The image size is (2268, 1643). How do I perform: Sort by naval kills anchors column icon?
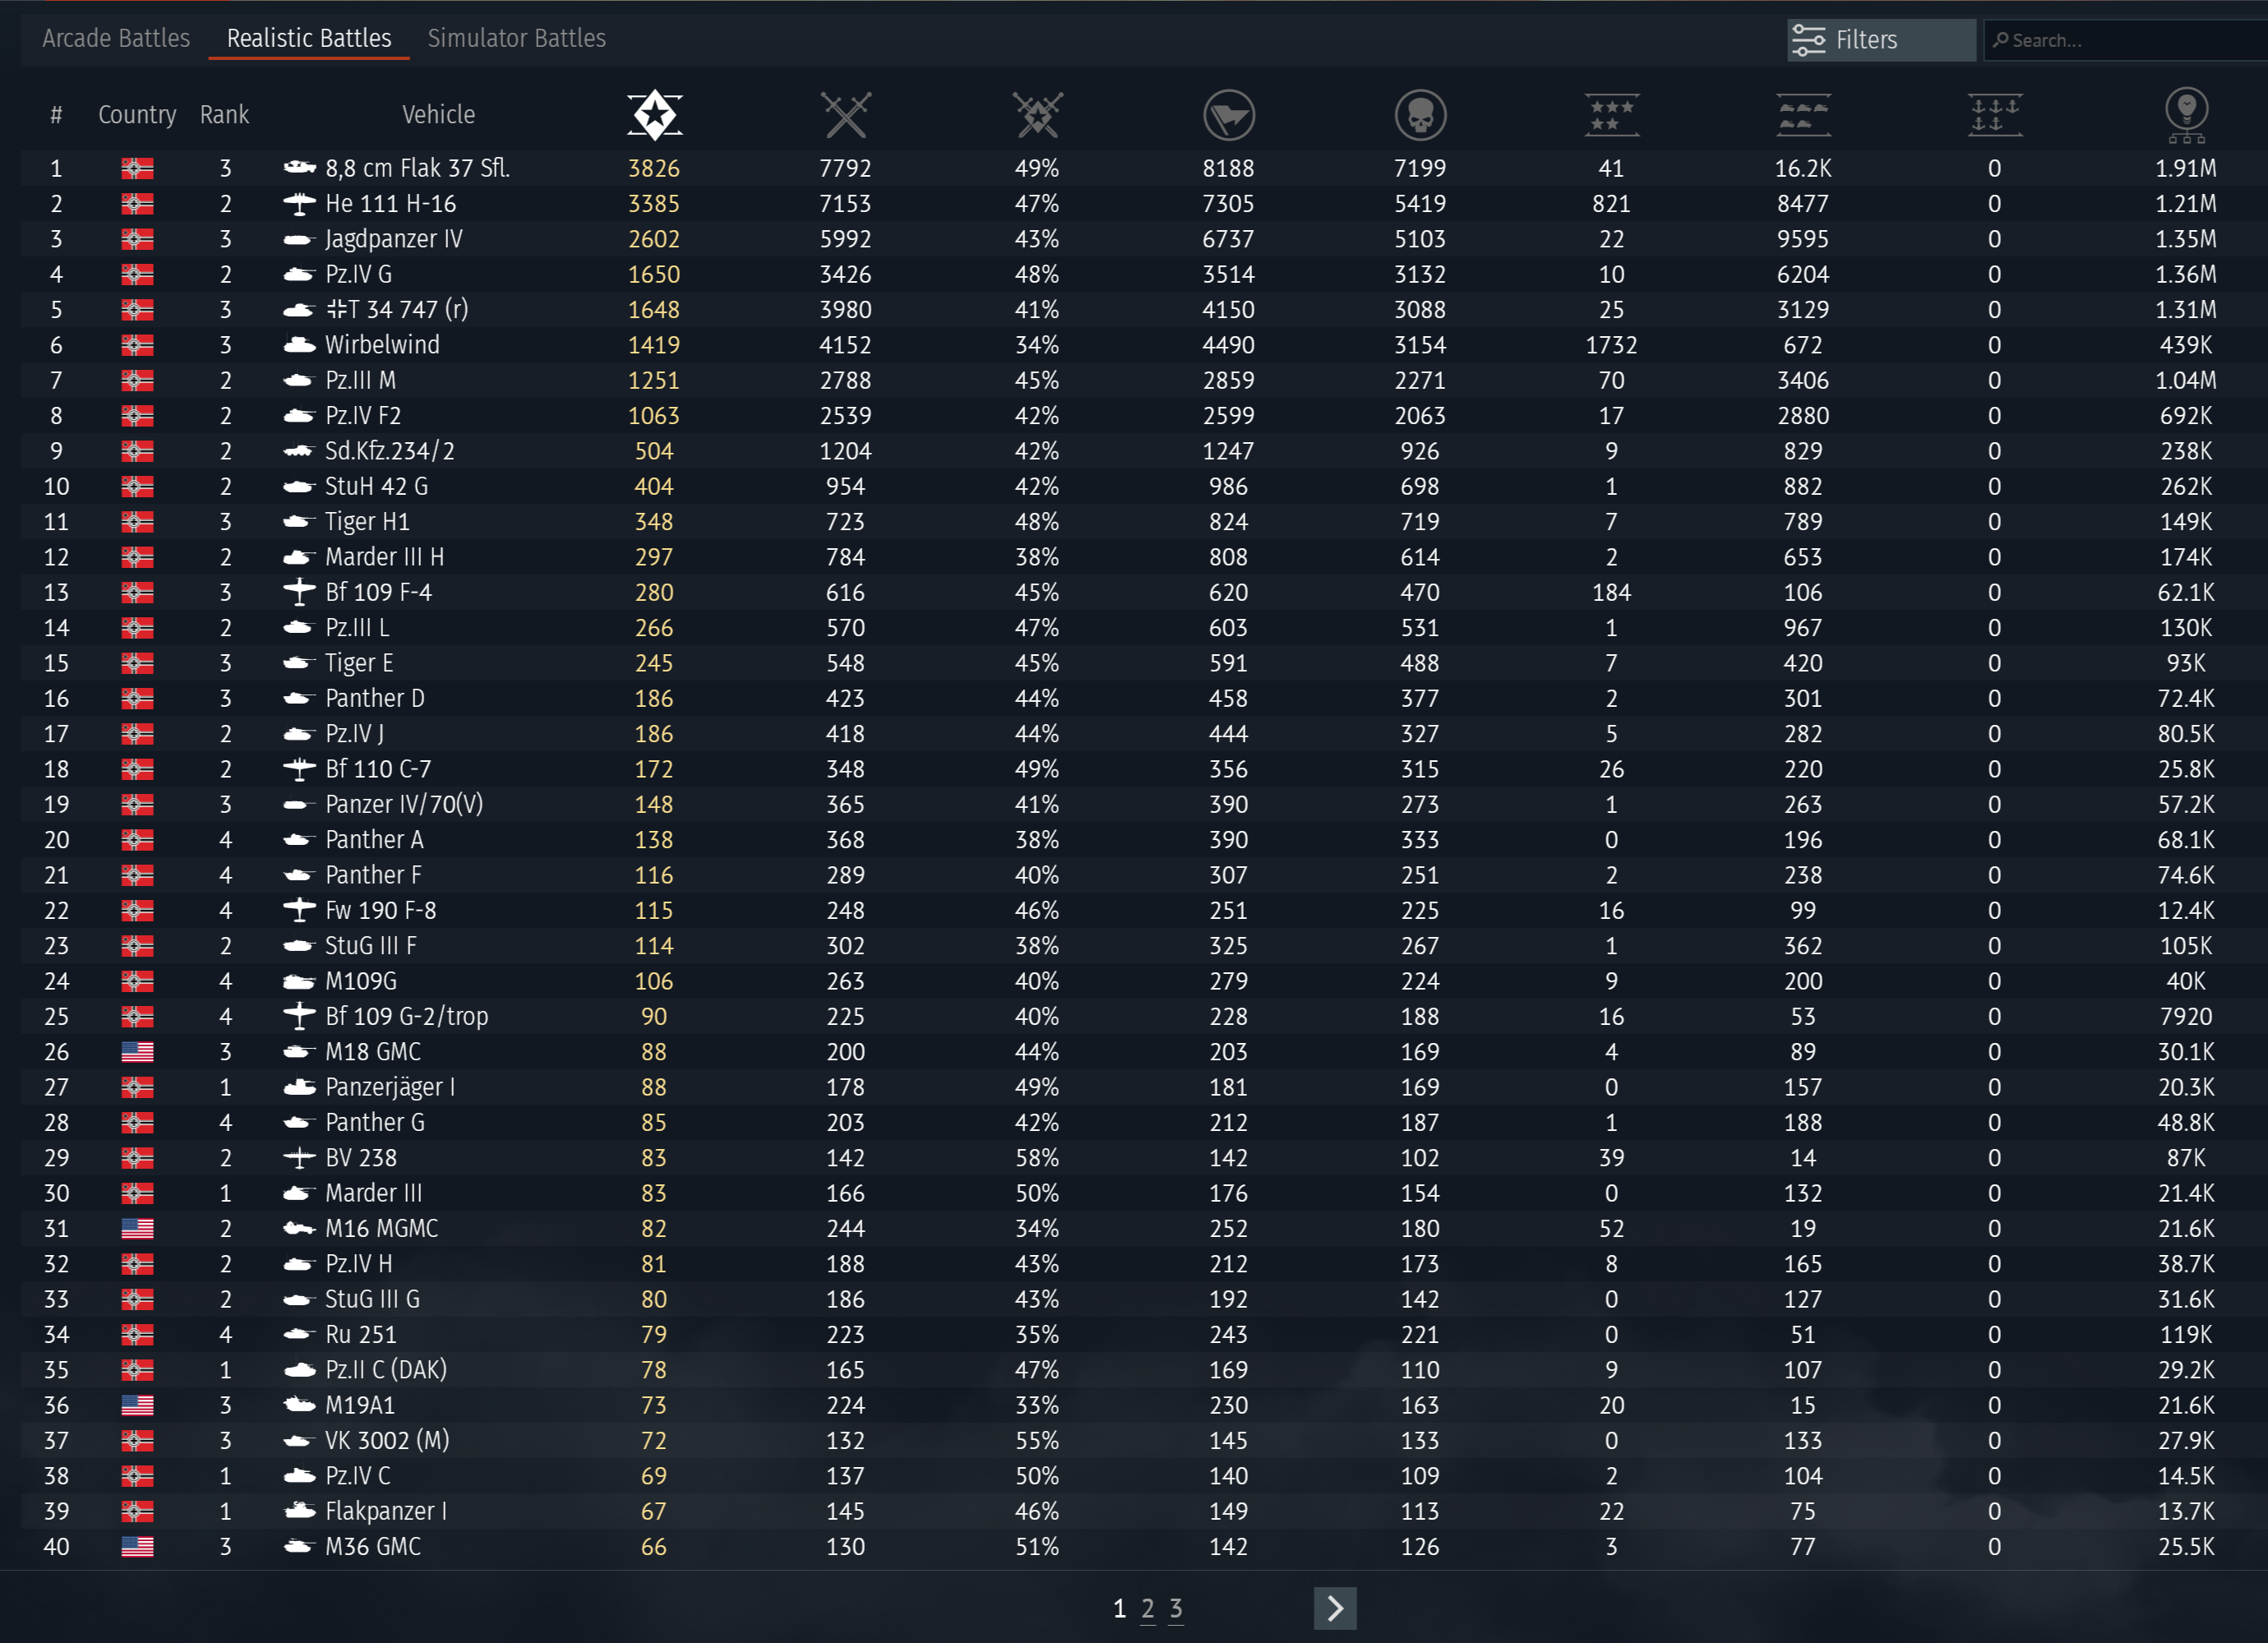1994,115
